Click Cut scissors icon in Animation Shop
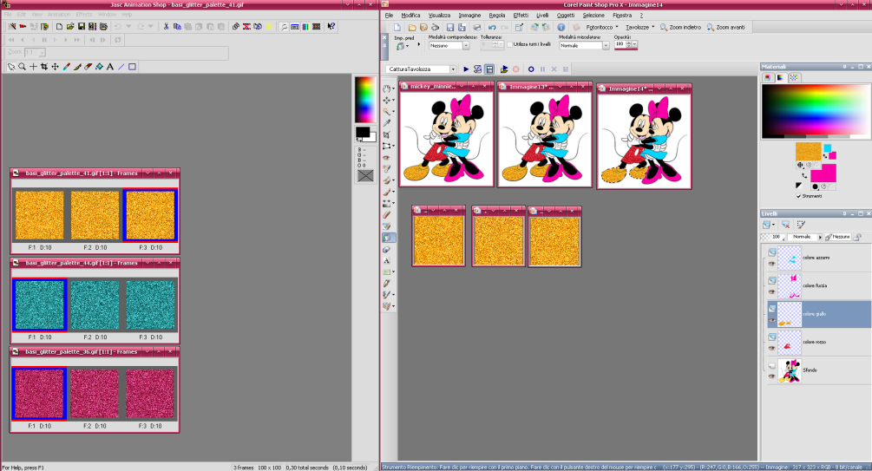The image size is (872, 471). [166, 26]
